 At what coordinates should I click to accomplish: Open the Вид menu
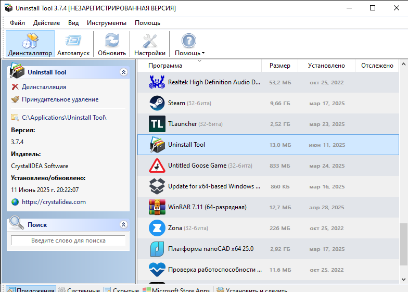coord(73,23)
